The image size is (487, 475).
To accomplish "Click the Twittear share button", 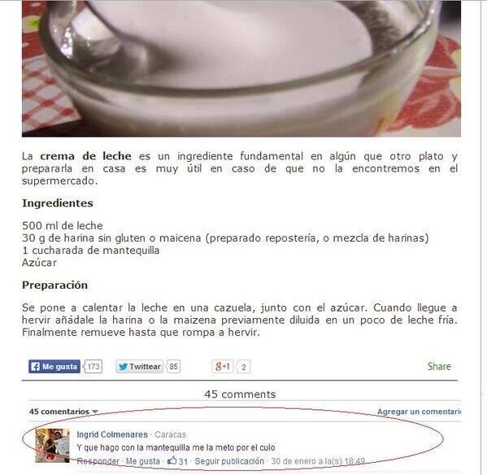I will (139, 367).
